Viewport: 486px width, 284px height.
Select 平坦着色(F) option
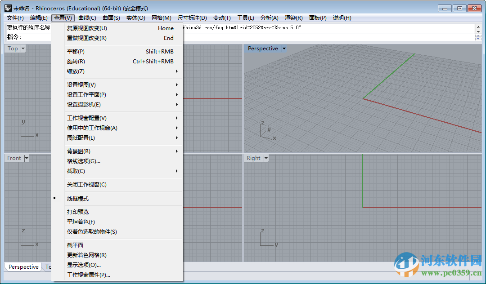pos(117,222)
